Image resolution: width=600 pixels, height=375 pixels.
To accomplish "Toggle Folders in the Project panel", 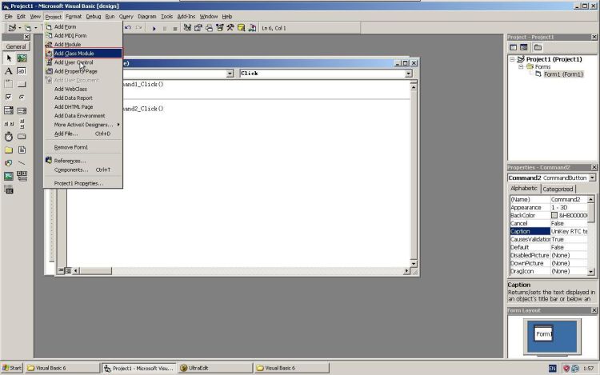I will (x=538, y=47).
